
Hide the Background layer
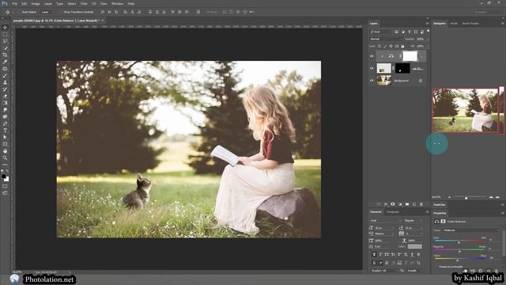(x=372, y=81)
